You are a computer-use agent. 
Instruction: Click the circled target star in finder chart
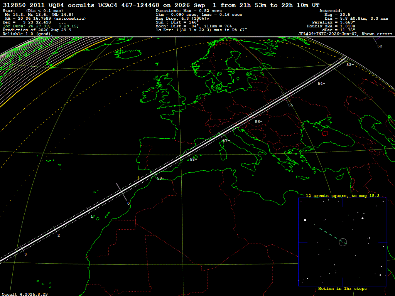tap(343, 242)
